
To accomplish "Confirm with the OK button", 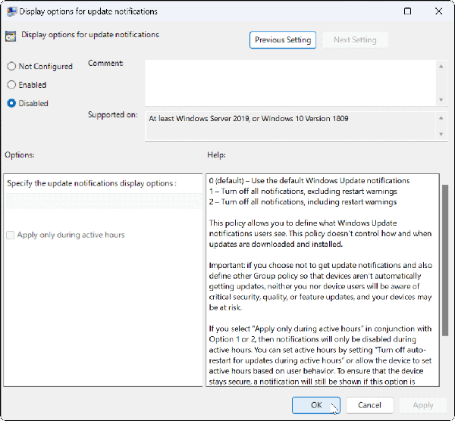I will click(316, 405).
